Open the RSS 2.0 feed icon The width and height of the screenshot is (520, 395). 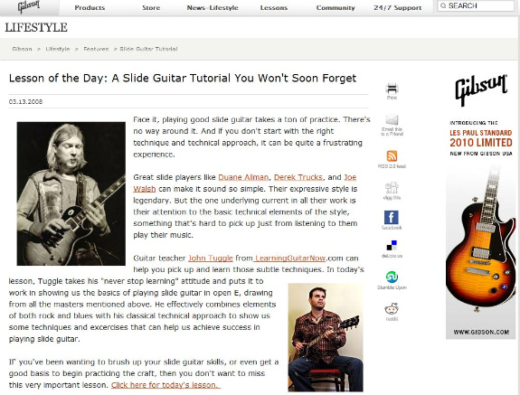[x=392, y=155]
